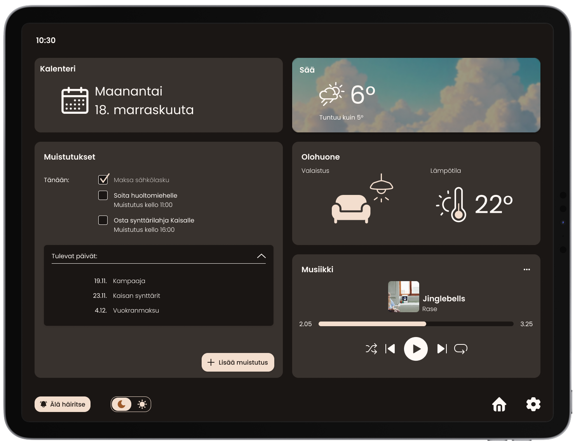The image size is (575, 445).
Task: Switch to dark mode moon icon
Action: [x=122, y=404]
